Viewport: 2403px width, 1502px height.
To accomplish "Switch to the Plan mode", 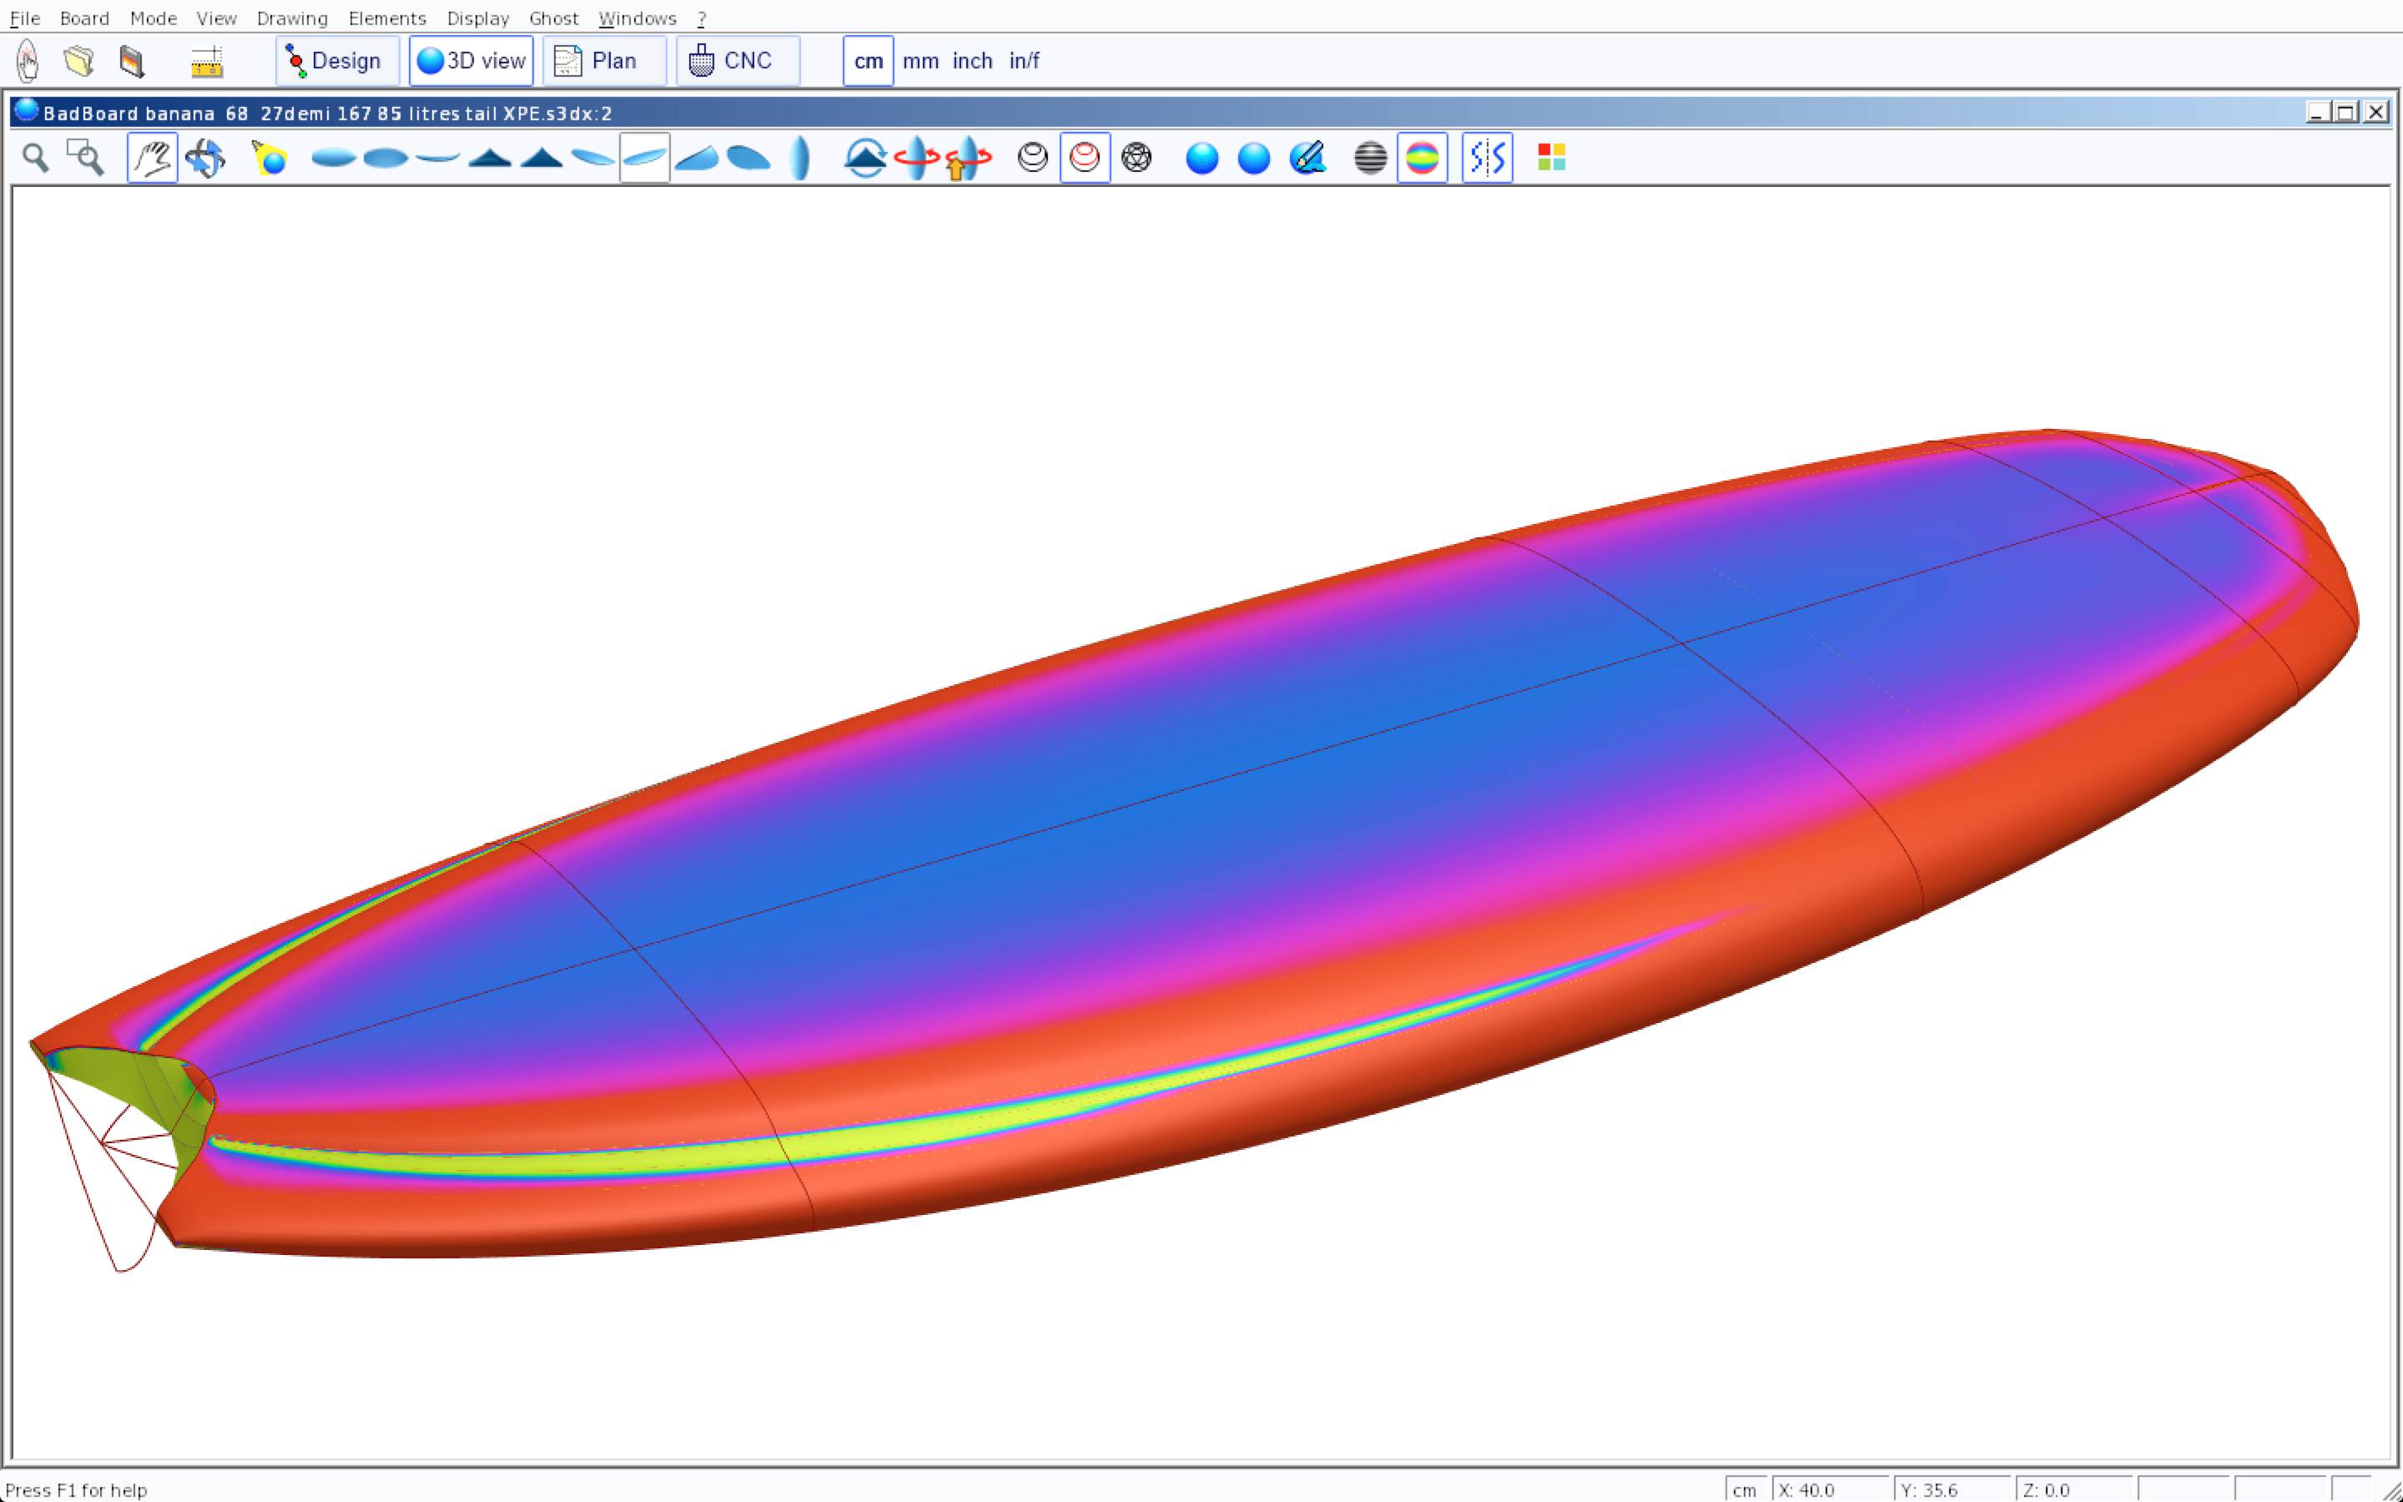I will point(604,62).
